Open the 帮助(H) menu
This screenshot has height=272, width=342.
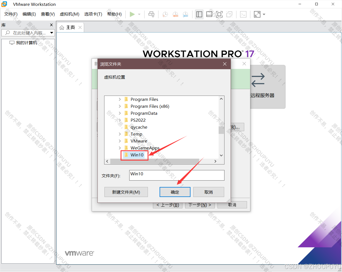tap(114, 14)
